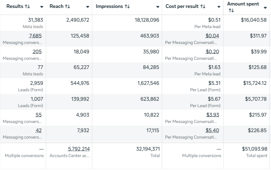Open the Results column dropdown arrow
Viewport: 271px width, 170px height.
42,7
